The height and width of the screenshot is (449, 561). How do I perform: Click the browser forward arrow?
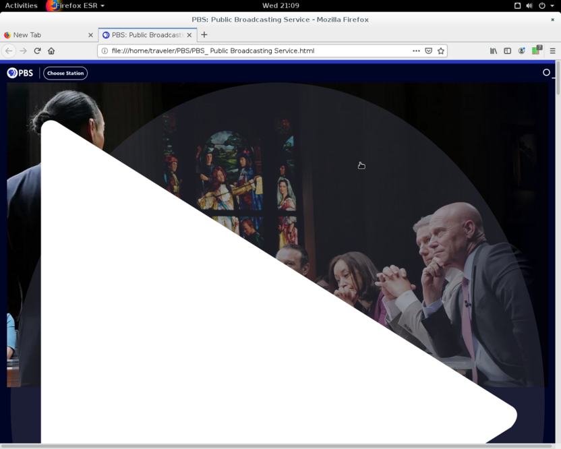[x=23, y=51]
